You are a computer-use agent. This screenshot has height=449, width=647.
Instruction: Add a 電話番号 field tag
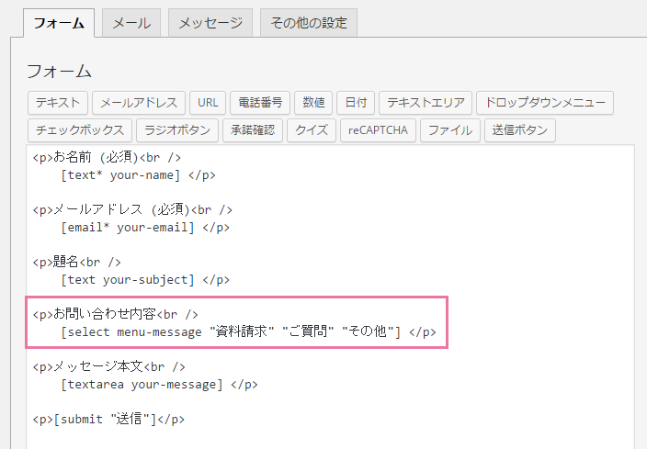[260, 103]
